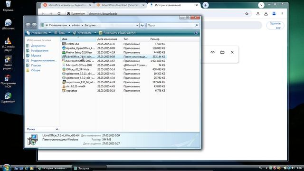Expand the Folders pane chevron
304x171 pixels.
tap(57, 129)
